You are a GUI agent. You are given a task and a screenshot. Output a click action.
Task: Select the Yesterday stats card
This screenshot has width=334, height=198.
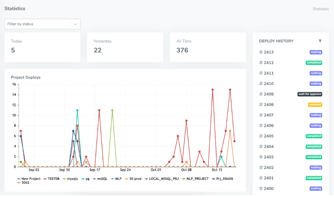pyautogui.click(x=125, y=47)
